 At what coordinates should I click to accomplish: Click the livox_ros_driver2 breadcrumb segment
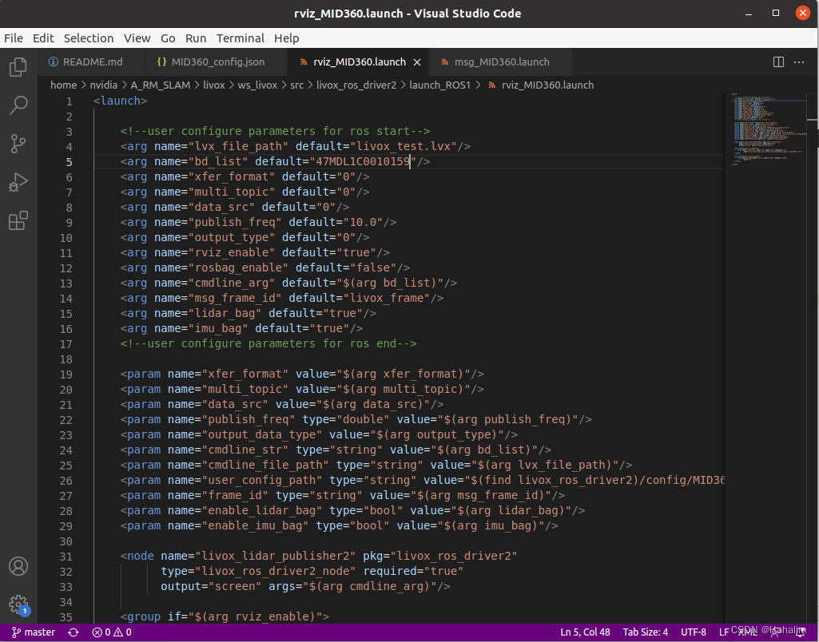tap(356, 85)
